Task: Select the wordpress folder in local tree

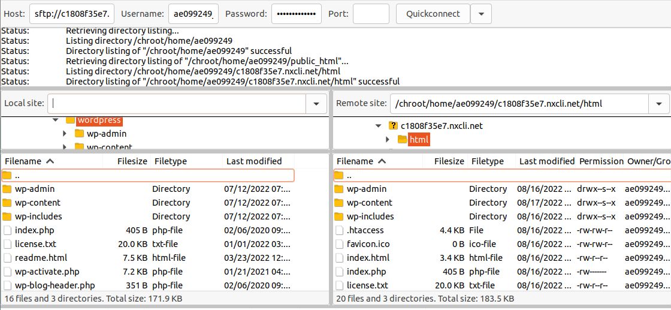Action: click(99, 121)
